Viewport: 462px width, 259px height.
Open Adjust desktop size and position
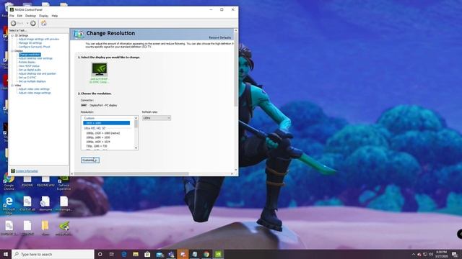click(38, 73)
